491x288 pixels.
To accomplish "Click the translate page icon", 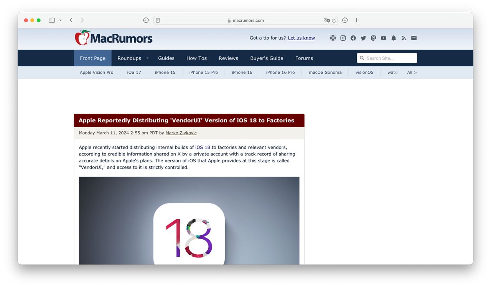I will point(326,20).
